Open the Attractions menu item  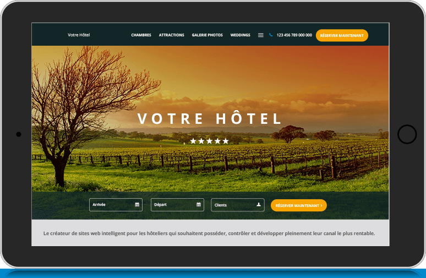coord(171,35)
